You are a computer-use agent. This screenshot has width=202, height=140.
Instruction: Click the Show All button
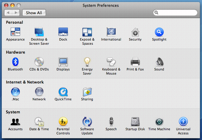coord(34,13)
